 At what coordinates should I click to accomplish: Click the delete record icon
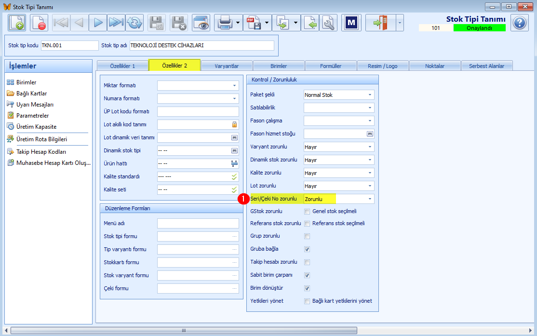click(39, 23)
